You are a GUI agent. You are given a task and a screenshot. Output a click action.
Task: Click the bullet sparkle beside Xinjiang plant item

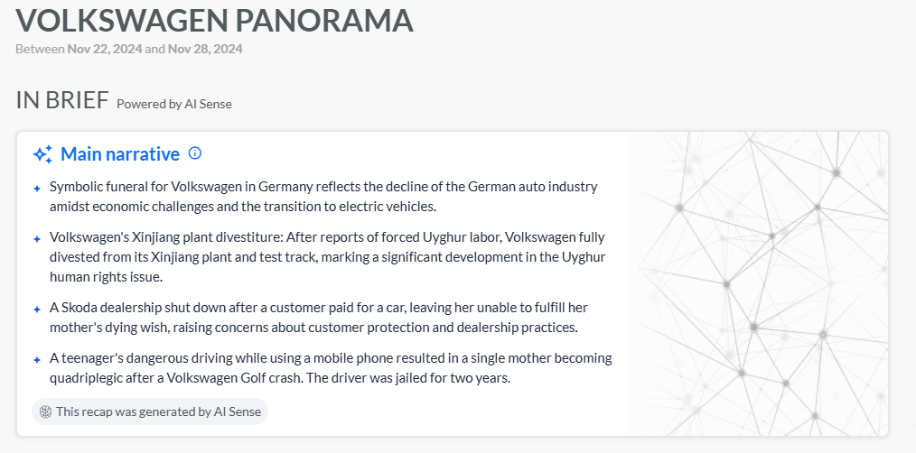tap(37, 239)
